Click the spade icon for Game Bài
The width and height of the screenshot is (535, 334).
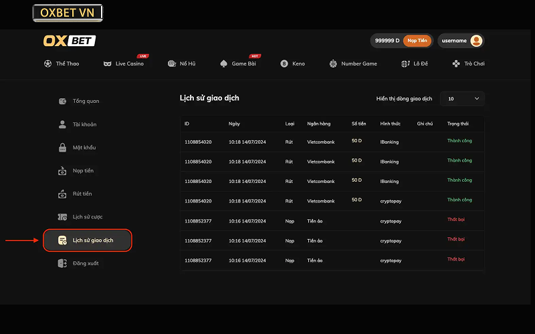223,63
